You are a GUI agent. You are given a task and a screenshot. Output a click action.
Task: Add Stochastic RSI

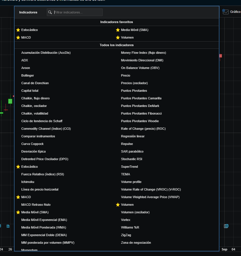pyautogui.click(x=132, y=159)
